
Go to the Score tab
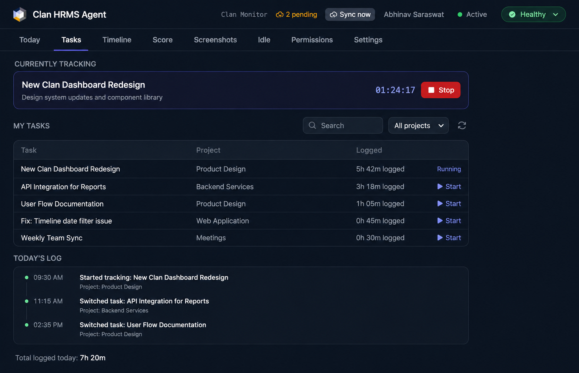(163, 40)
